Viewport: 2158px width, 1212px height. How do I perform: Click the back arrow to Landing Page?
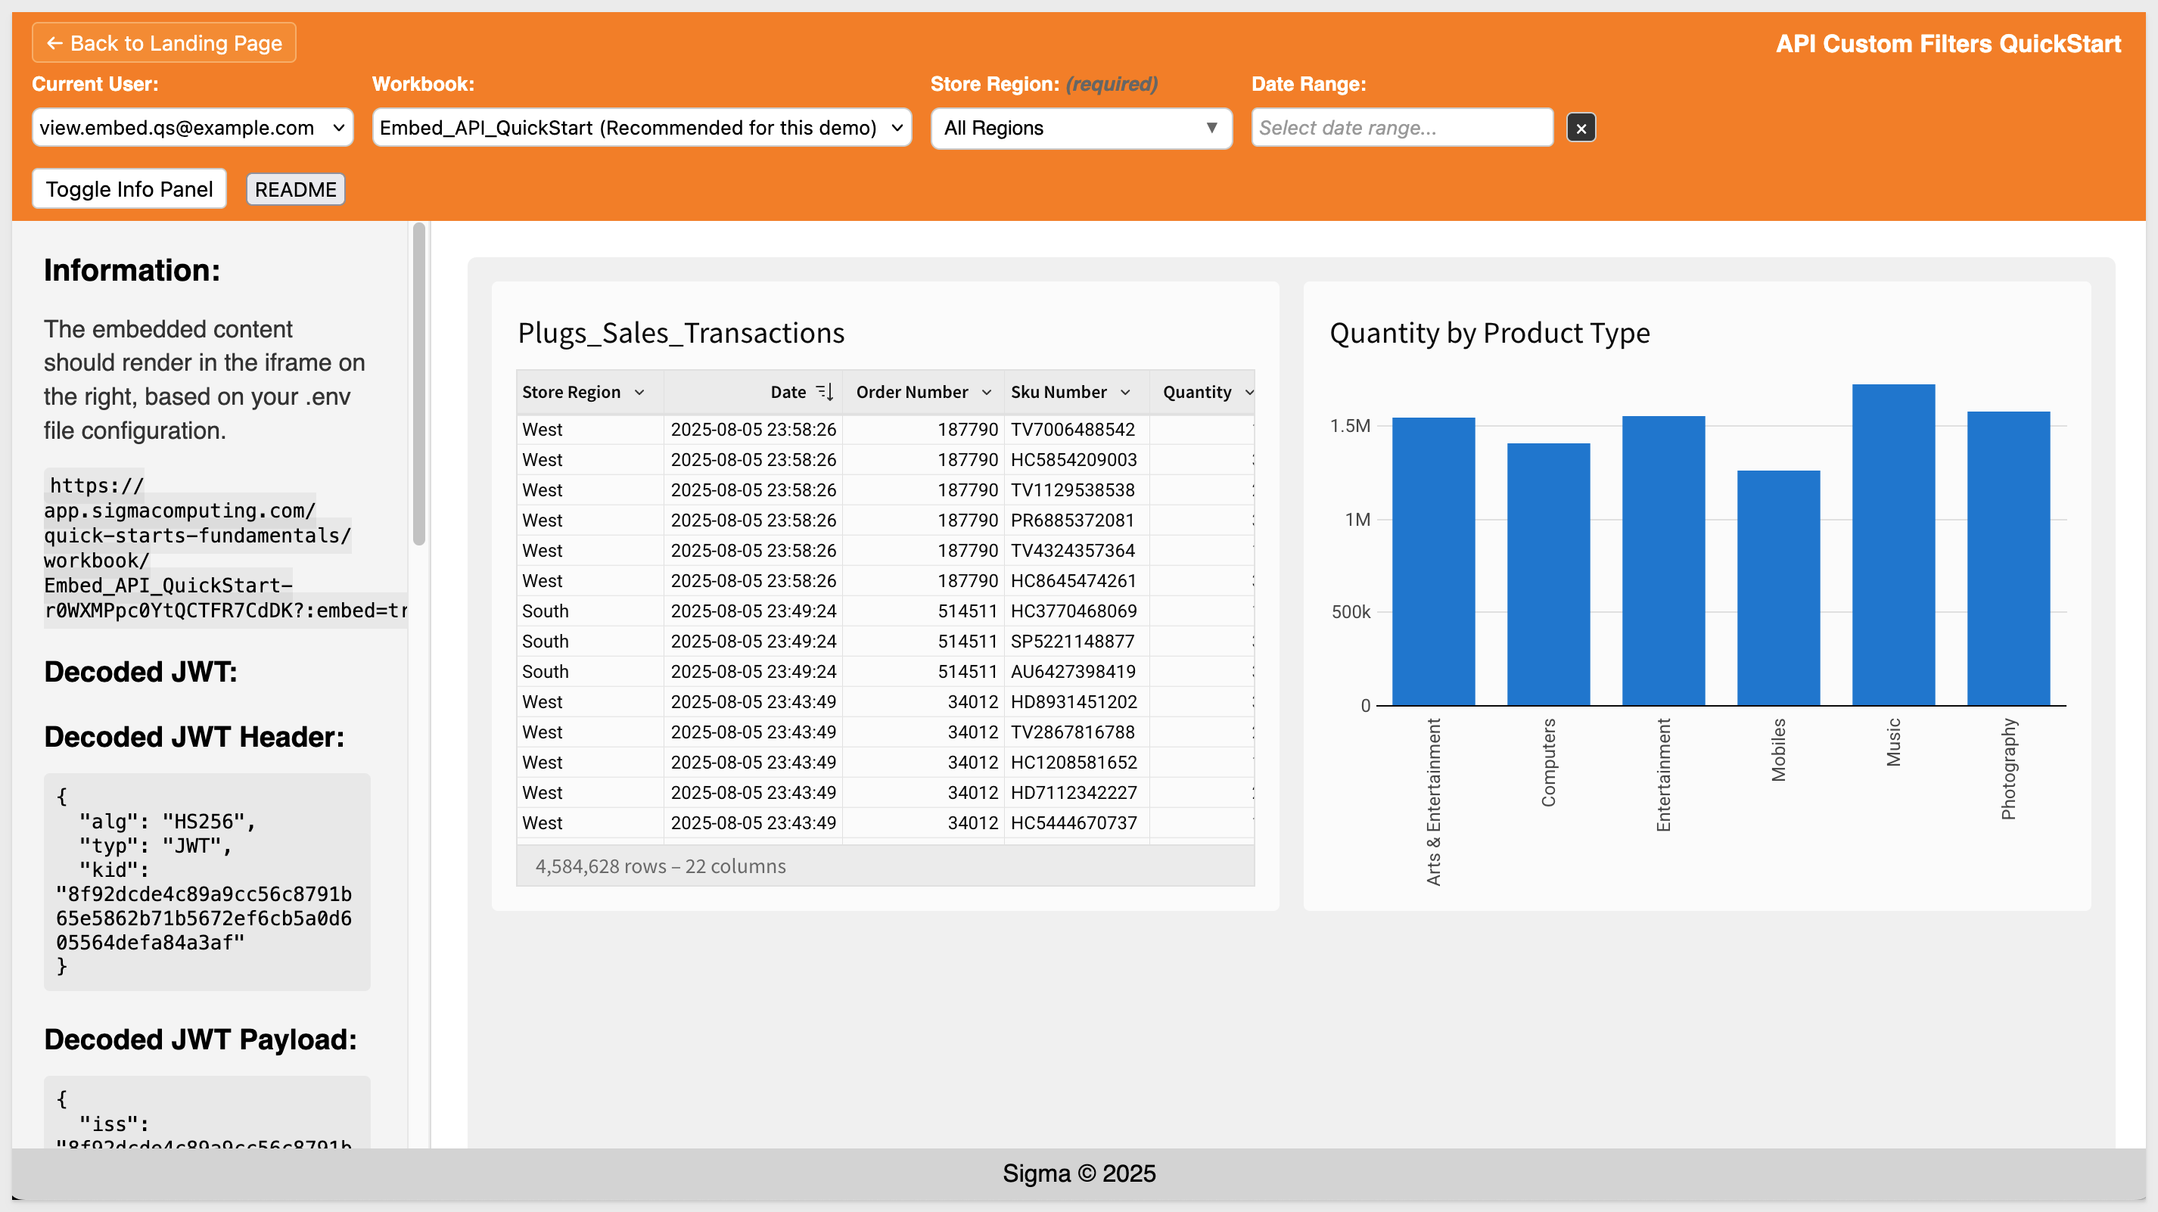pyautogui.click(x=55, y=42)
